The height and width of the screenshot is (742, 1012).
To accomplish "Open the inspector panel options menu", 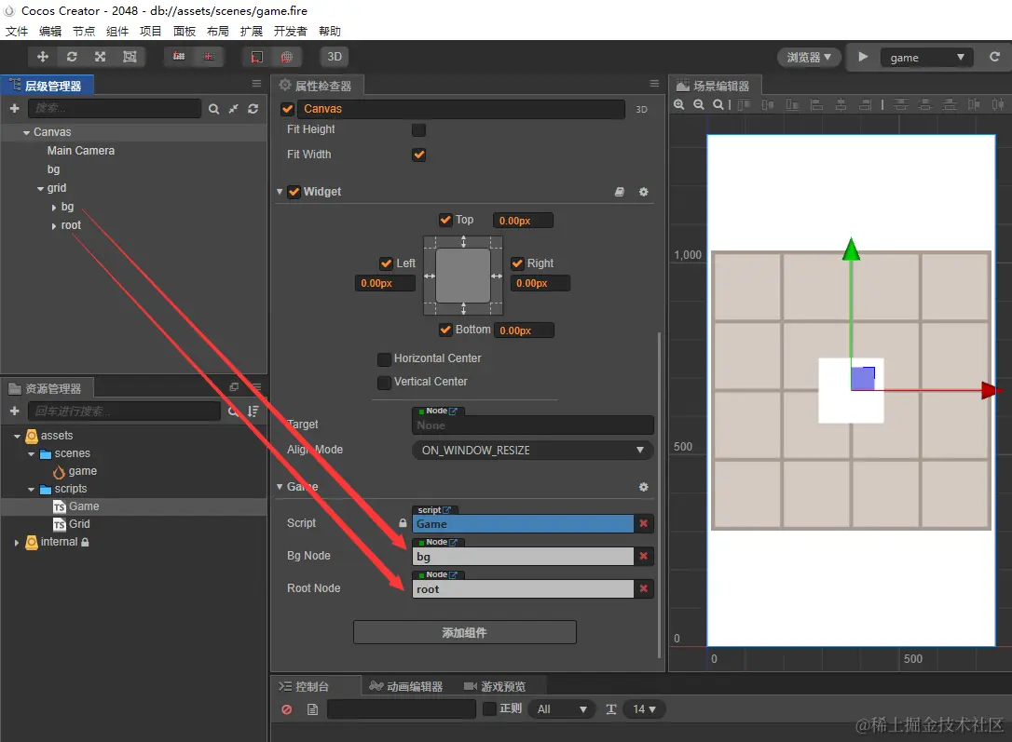I will coord(654,84).
